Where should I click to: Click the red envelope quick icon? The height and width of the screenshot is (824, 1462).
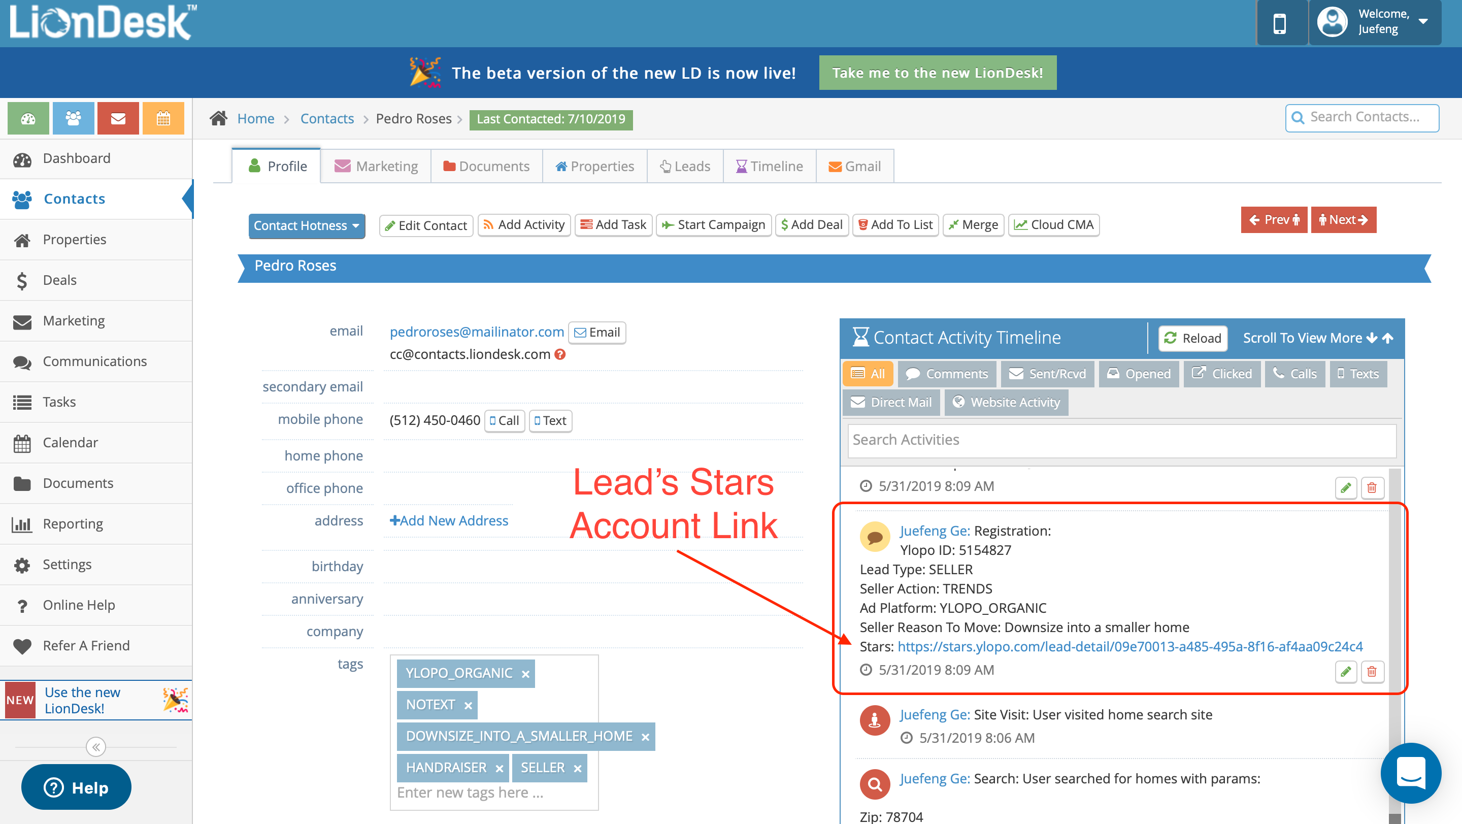pos(118,118)
